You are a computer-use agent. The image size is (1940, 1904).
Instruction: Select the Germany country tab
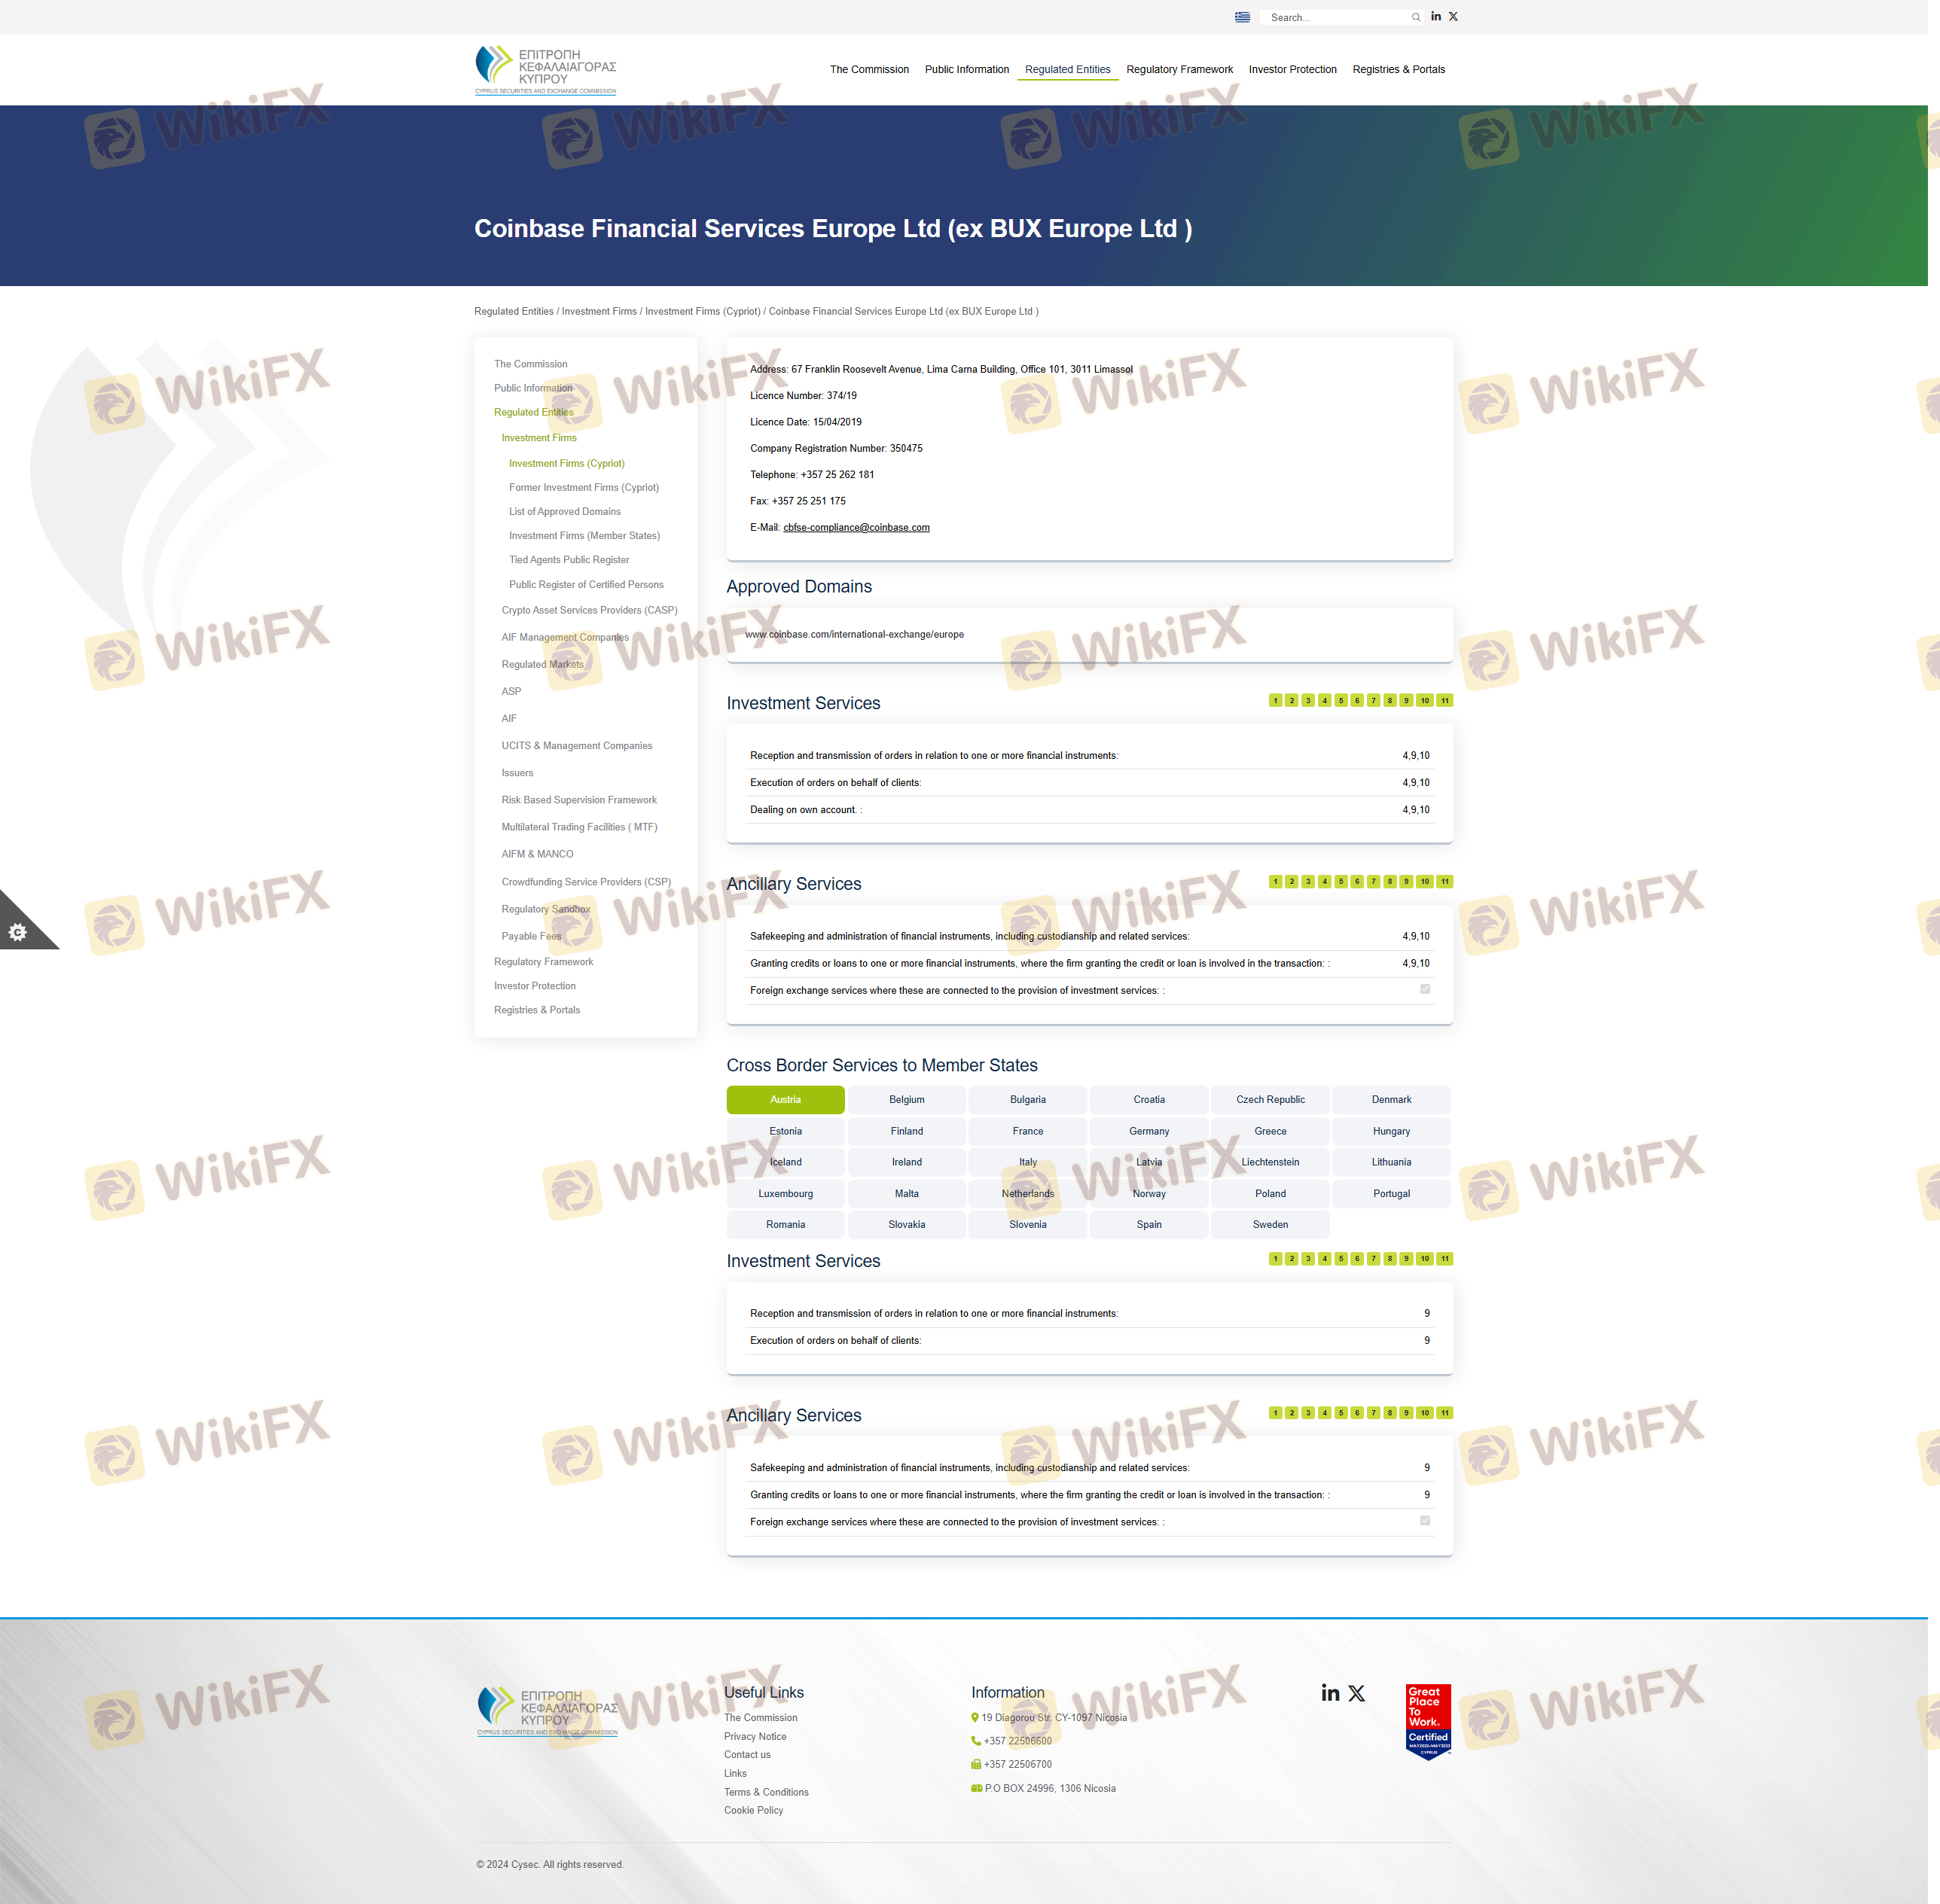tap(1148, 1131)
